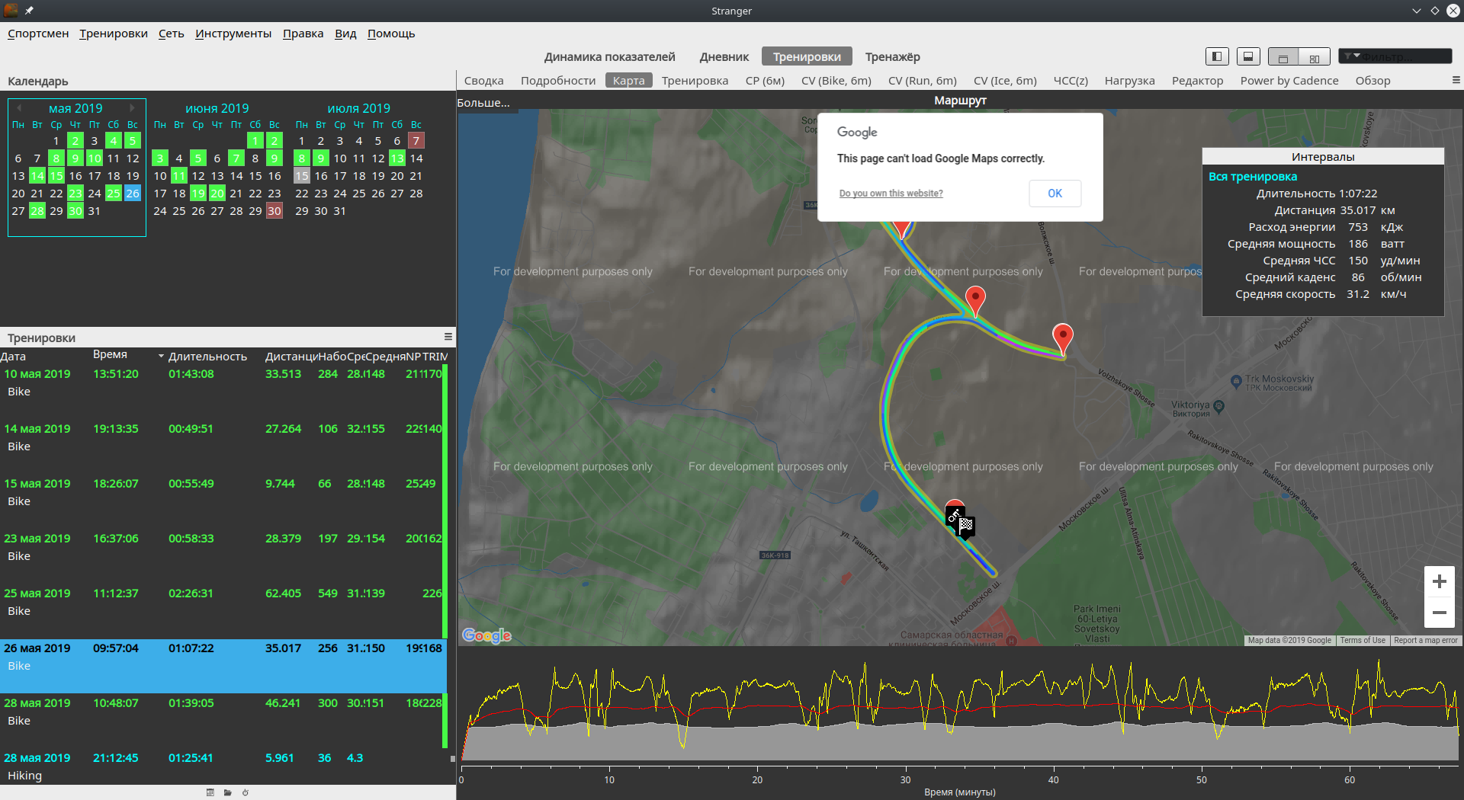The height and width of the screenshot is (800, 1464).
Task: Click Report a map error link
Action: coord(1425,641)
